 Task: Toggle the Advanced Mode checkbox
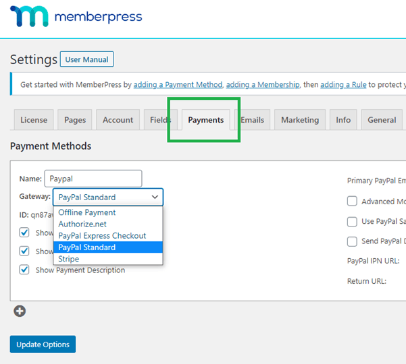pos(352,201)
